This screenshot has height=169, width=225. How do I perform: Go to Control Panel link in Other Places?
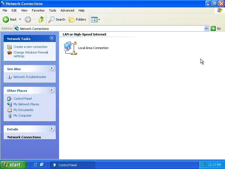pyautogui.click(x=22, y=99)
